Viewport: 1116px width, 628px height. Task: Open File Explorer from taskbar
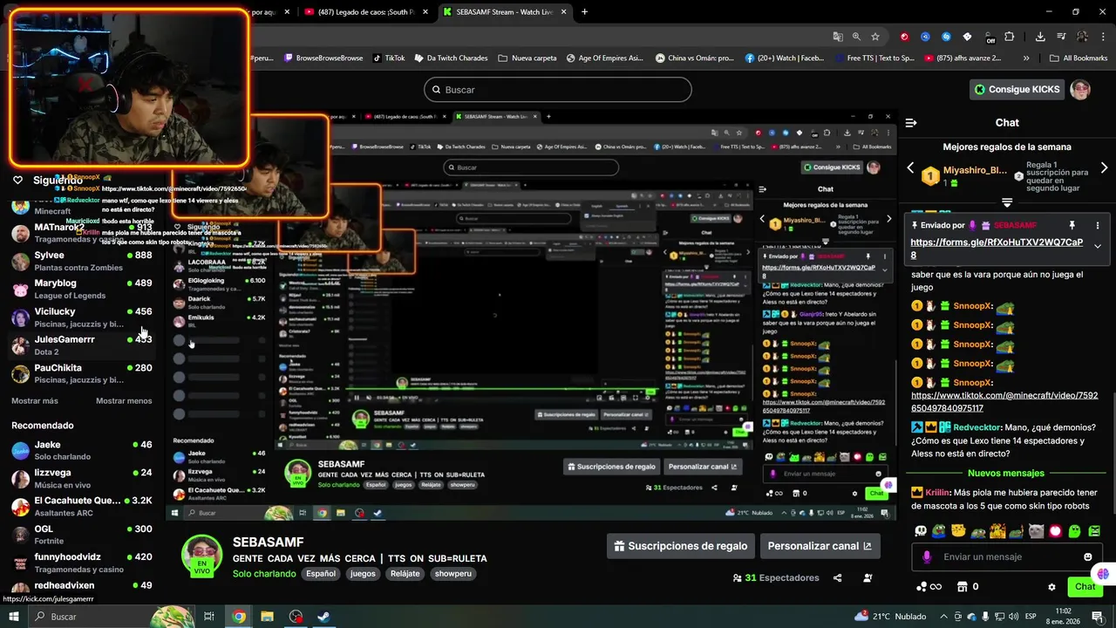pos(267,617)
